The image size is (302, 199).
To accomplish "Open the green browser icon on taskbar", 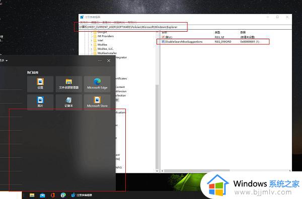I will point(63,195).
